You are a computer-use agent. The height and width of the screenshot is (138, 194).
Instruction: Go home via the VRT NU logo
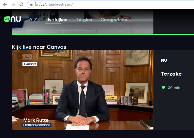[12, 19]
